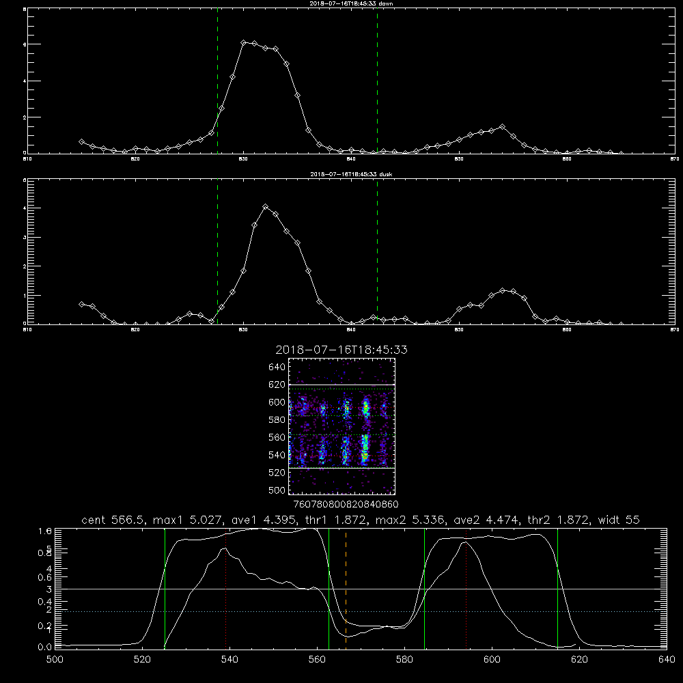Click the peak diamond marker in dusk plot
The width and height of the screenshot is (683, 683).
coord(265,206)
